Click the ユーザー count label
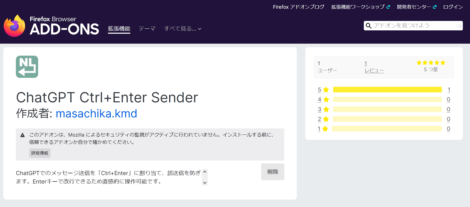 [327, 70]
